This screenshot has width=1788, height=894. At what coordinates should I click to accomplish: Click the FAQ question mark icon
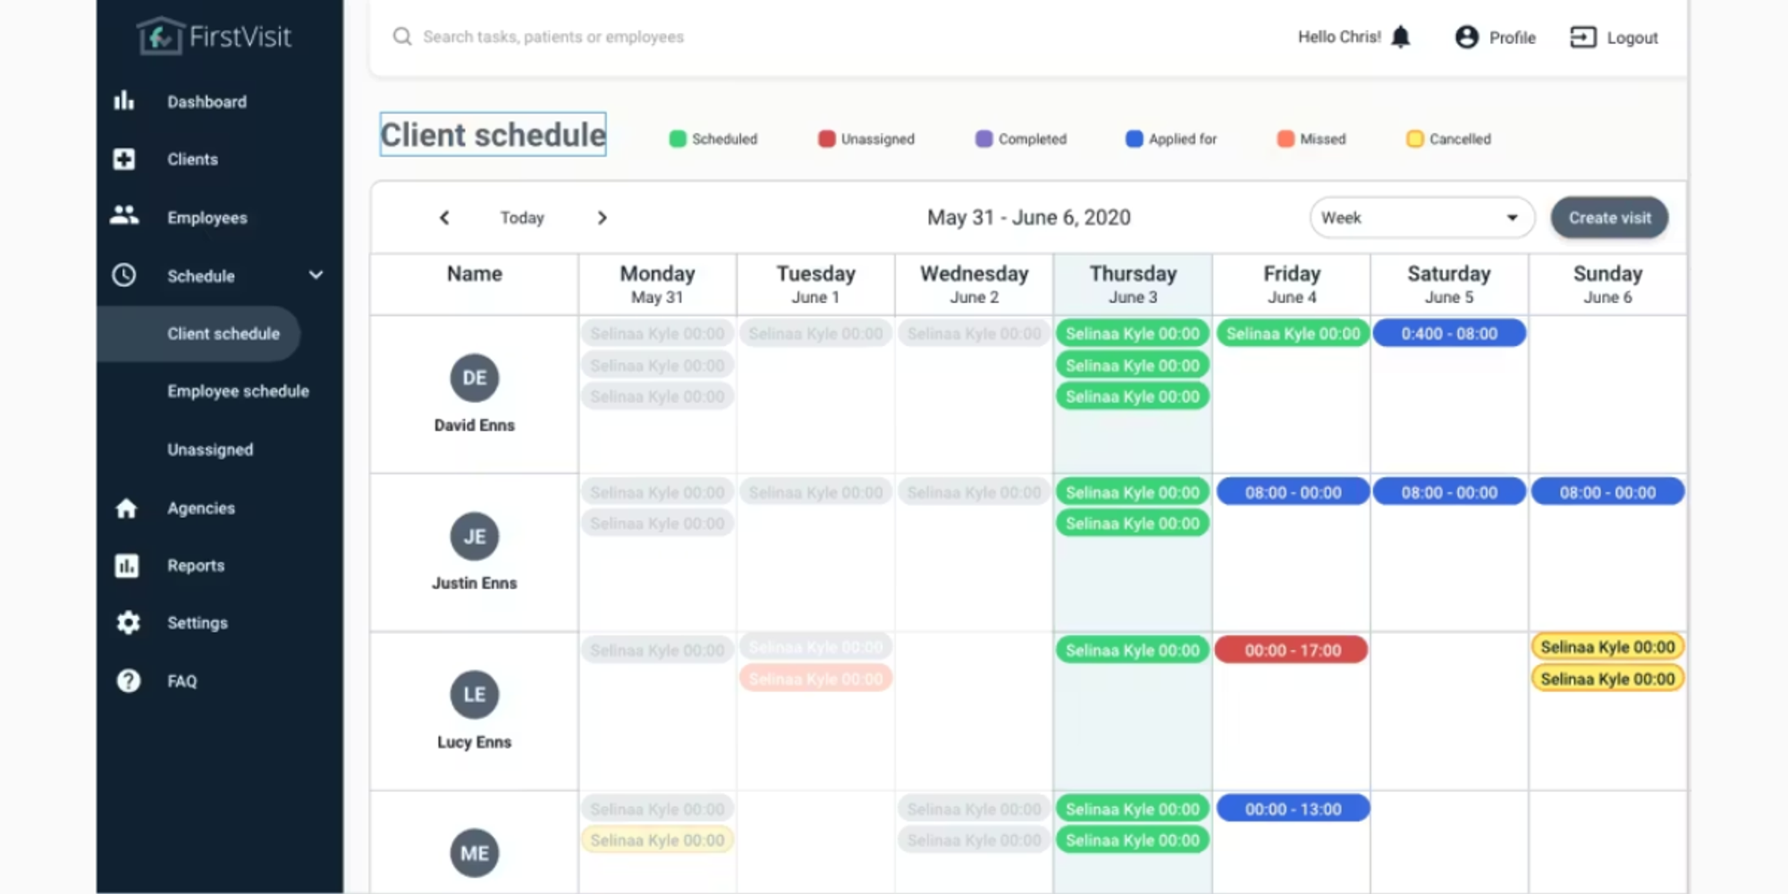(x=128, y=681)
